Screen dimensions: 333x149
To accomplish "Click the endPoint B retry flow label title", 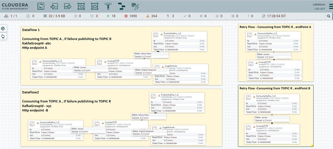I will point(275,88).
